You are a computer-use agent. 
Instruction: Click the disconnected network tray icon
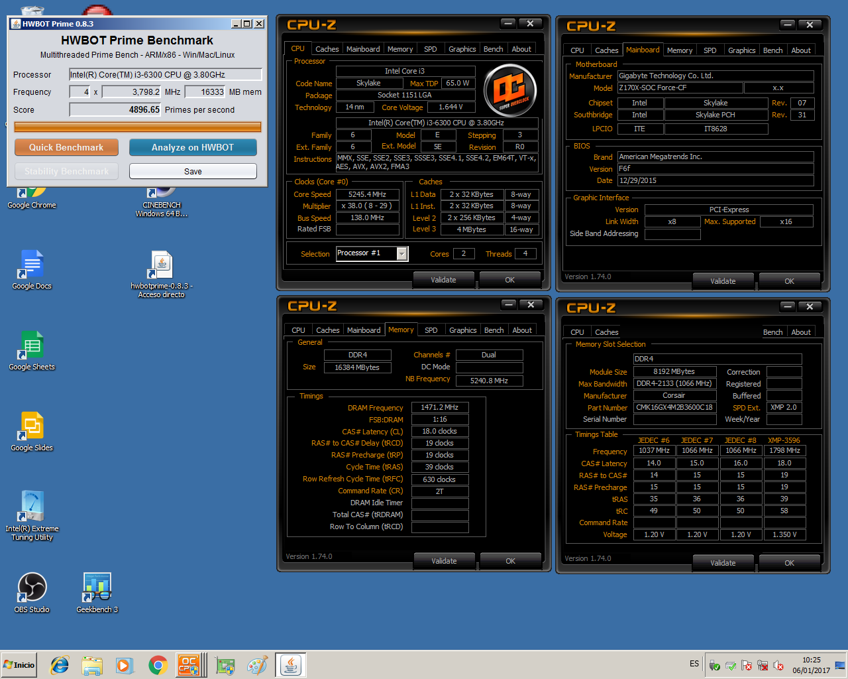click(x=763, y=665)
